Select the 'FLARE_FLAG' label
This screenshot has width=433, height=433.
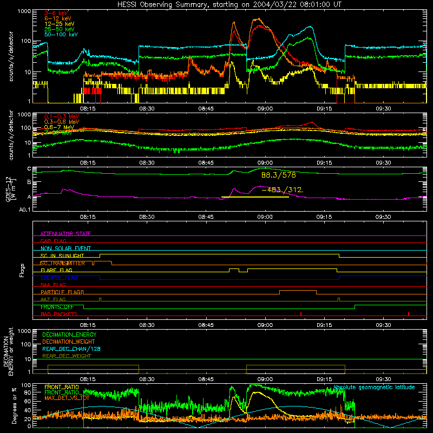56,270
